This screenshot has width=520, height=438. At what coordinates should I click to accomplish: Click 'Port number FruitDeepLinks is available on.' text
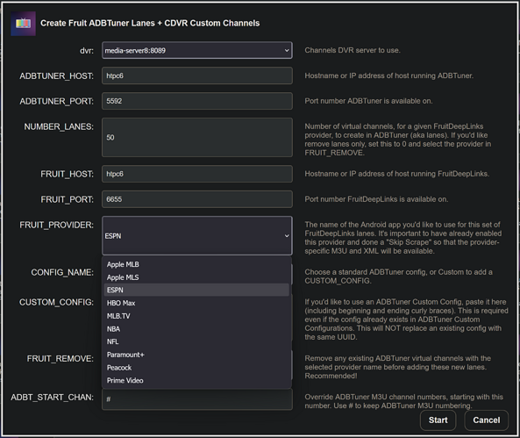(376, 199)
